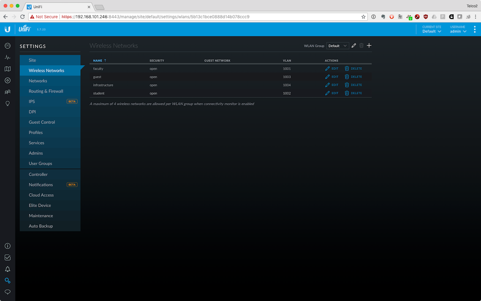The height and width of the screenshot is (301, 481).
Task: Open Elite Device settings
Action: click(50, 206)
